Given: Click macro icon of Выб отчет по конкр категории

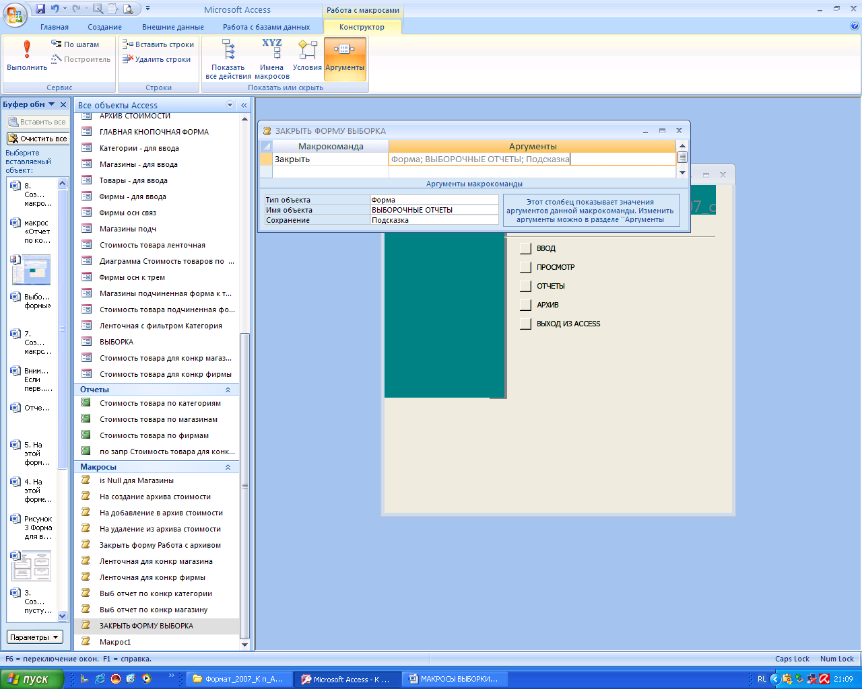Looking at the screenshot, I should click(86, 593).
